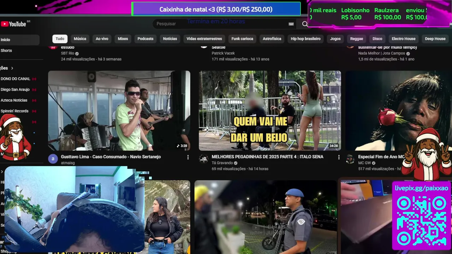Select the Ao vivo filter chip
The image size is (452, 254).
click(x=102, y=39)
